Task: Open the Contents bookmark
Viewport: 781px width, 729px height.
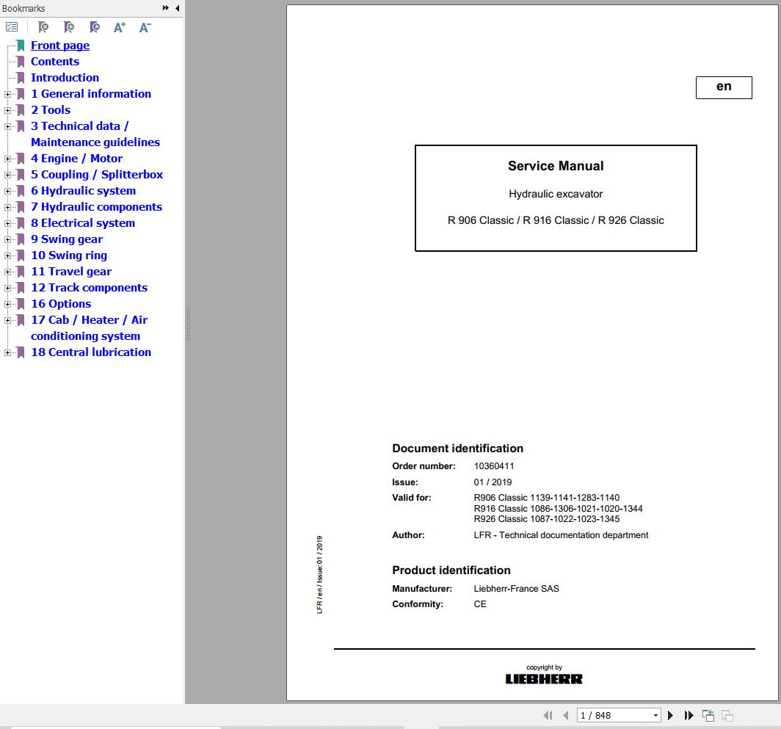Action: (x=55, y=61)
